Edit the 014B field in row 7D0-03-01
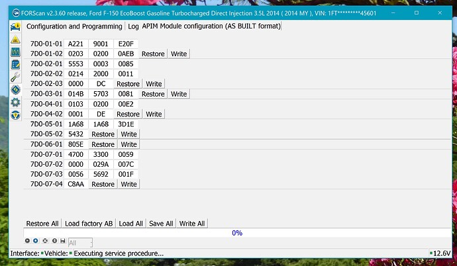 (x=76, y=94)
